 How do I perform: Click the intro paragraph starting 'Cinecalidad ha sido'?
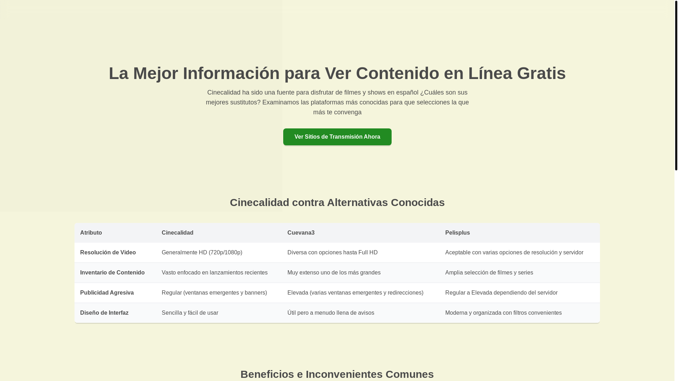337,102
